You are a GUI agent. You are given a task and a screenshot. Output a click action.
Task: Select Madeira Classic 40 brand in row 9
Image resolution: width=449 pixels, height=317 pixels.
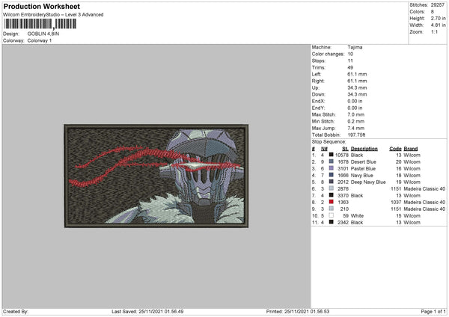424,209
